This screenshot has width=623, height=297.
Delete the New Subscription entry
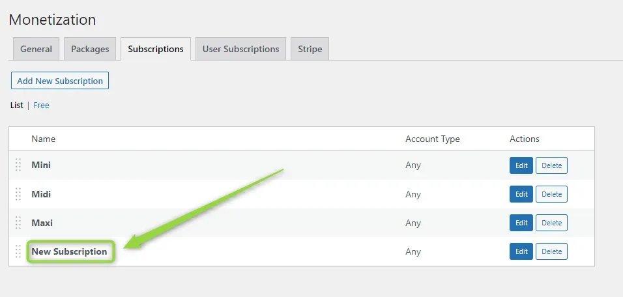(551, 251)
